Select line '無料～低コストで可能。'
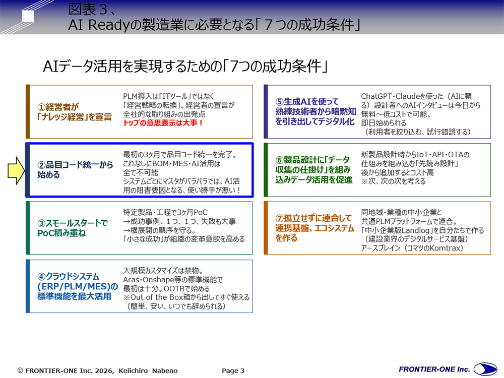504x378 pixels. point(396,114)
